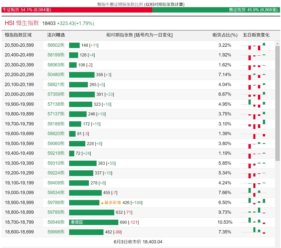Open the 57359熊 link for 20,000-20,099
The width and height of the screenshot is (281, 248).
pos(56,94)
